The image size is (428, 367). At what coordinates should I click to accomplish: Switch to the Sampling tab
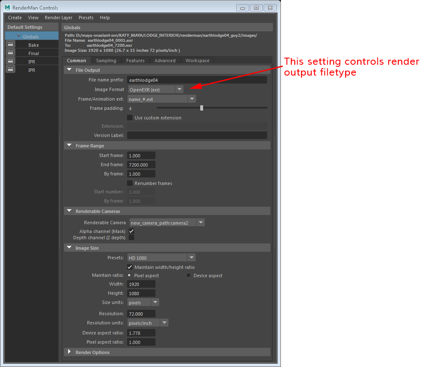[x=106, y=61]
